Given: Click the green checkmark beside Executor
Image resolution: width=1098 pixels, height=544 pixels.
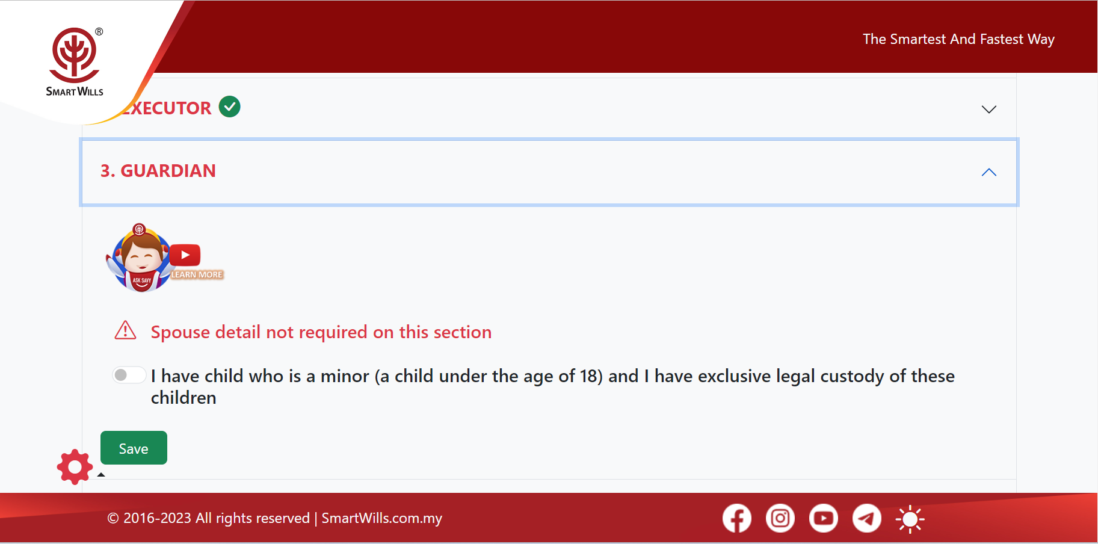Looking at the screenshot, I should tap(229, 107).
